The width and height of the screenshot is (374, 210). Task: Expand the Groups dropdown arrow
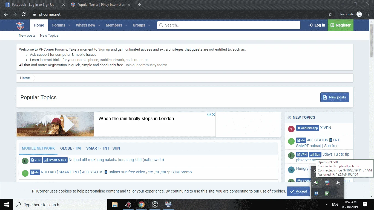[149, 25]
